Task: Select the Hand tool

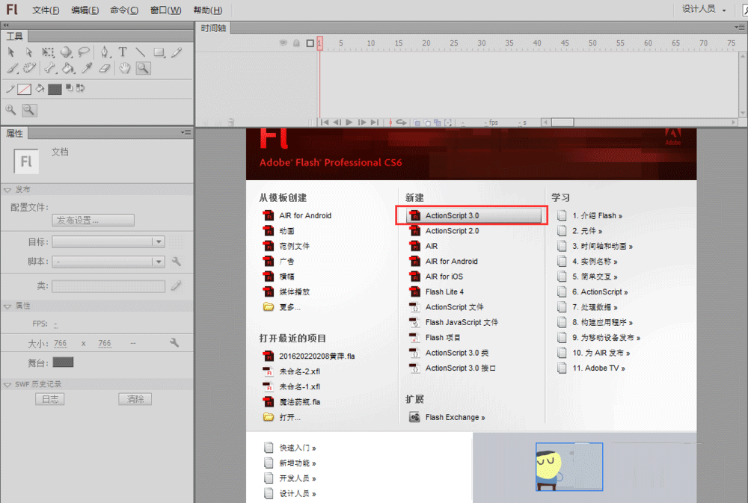Action: [124, 69]
